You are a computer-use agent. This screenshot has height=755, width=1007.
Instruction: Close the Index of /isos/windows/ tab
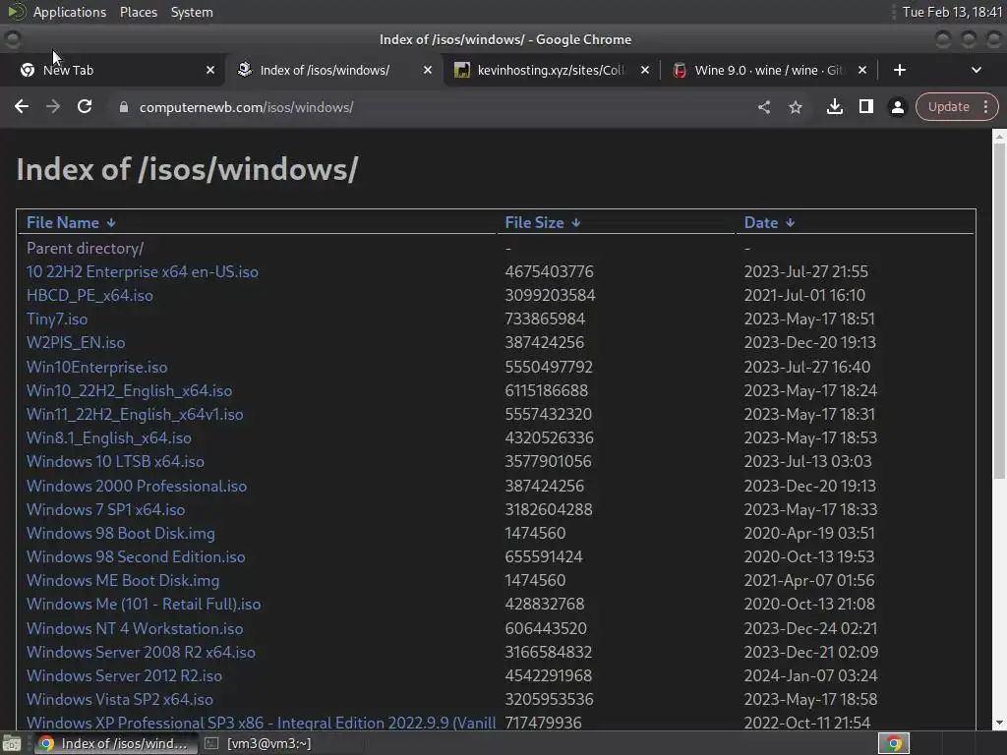point(427,70)
